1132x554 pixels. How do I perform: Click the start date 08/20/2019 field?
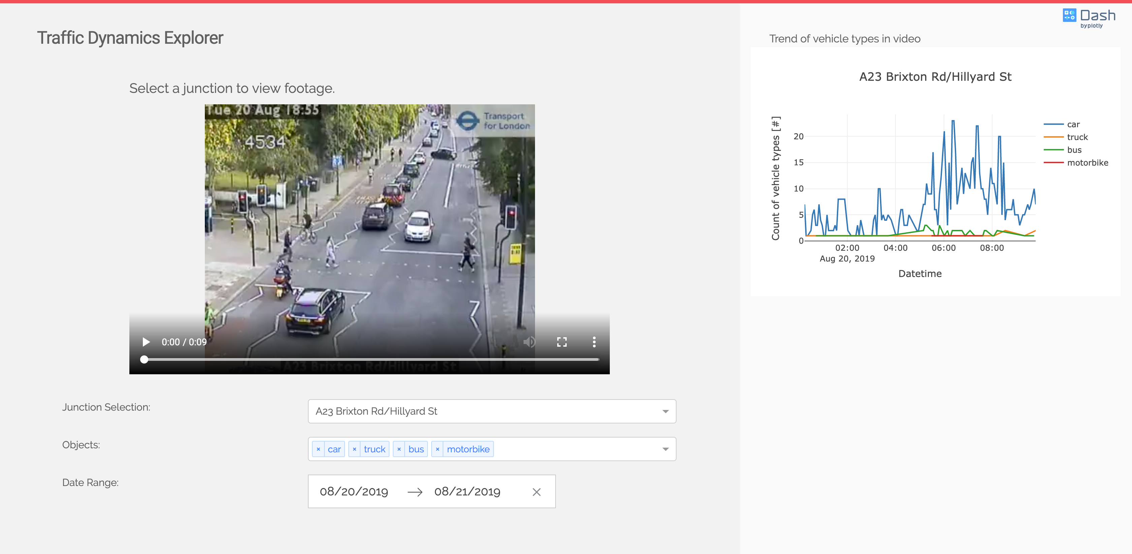coord(354,492)
